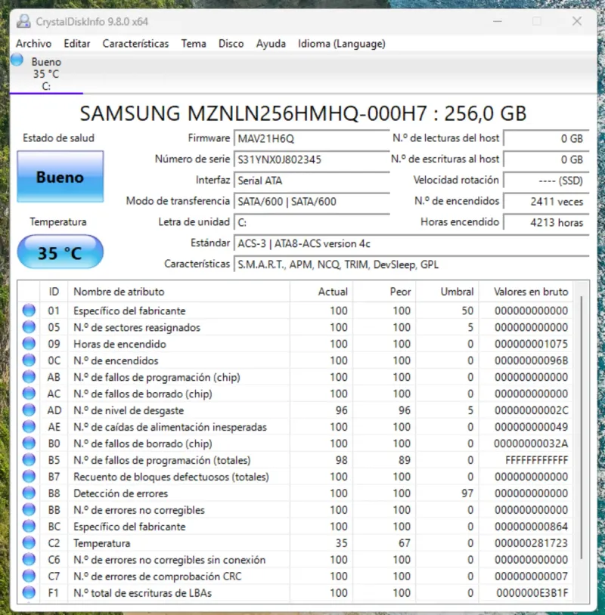605x615 pixels.
Task: Click the status orb for attribute F1
Action: 29,592
